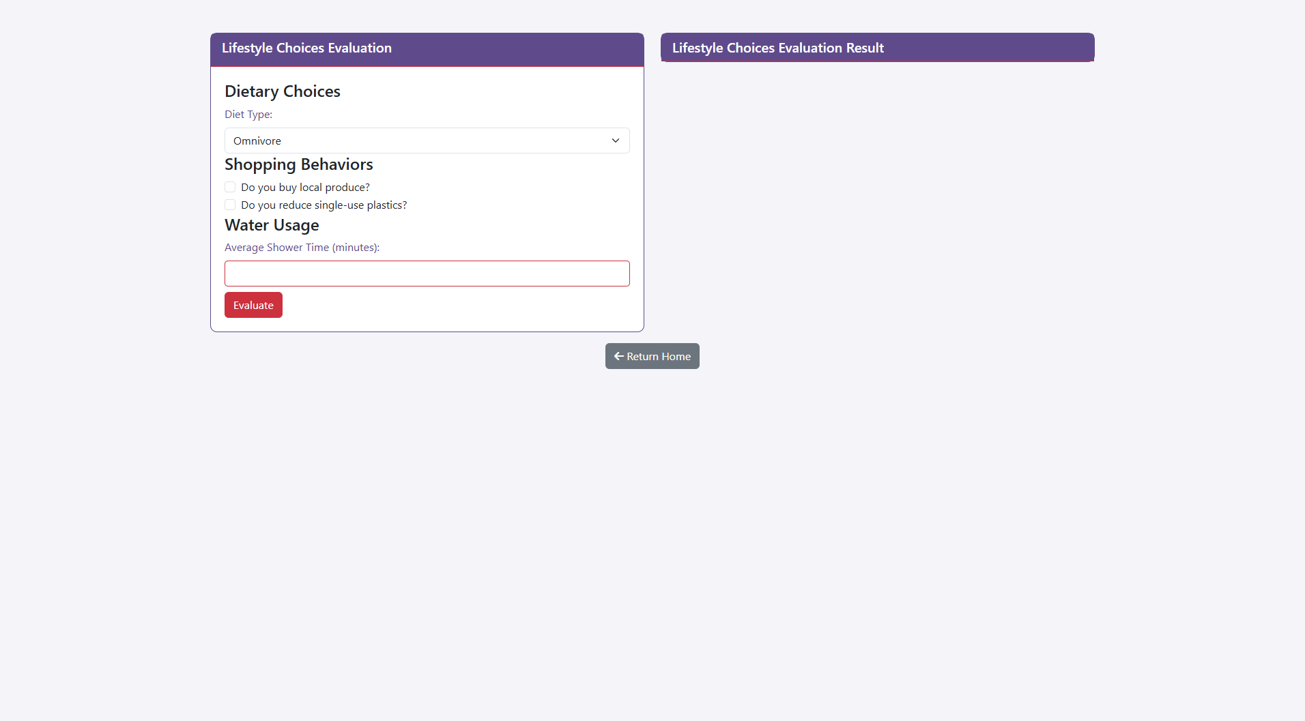Click the left arrow icon on Return Home
This screenshot has height=721, width=1305.
coord(618,356)
